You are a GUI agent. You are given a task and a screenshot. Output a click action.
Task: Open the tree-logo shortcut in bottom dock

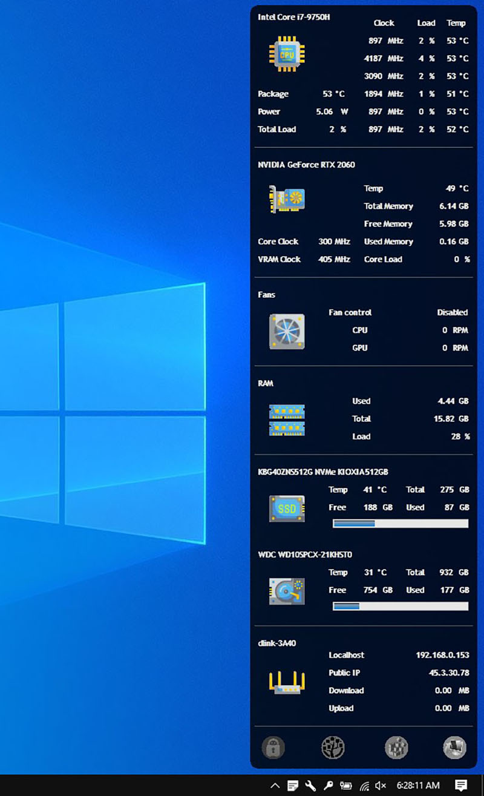[x=333, y=748]
